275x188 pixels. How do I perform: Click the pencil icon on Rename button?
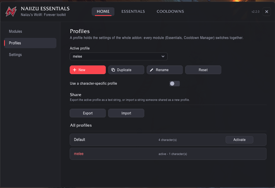point(152,70)
